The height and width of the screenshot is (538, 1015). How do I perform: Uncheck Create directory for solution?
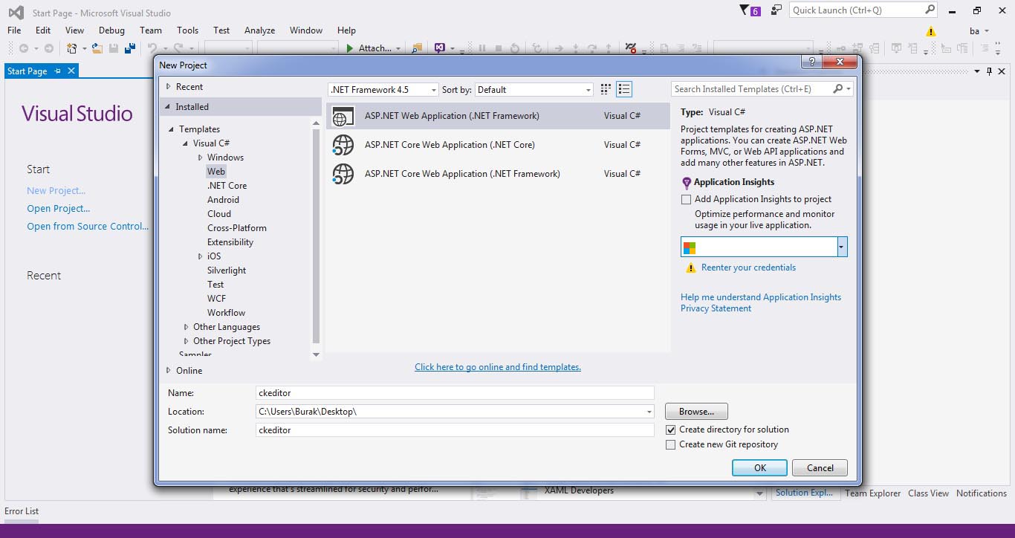coord(671,430)
